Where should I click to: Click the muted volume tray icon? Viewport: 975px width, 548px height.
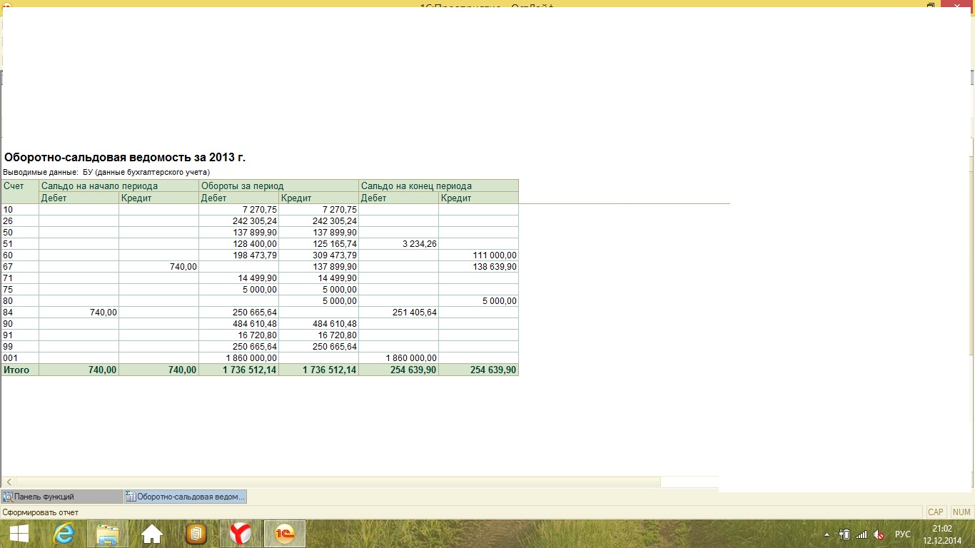pyautogui.click(x=879, y=534)
